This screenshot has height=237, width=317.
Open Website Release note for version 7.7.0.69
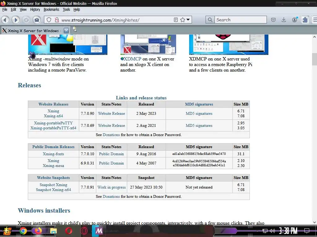[111, 126]
